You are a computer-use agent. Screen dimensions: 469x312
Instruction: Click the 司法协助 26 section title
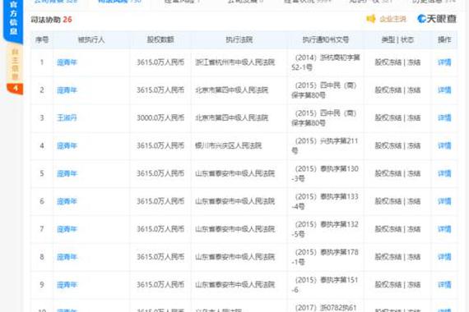[51, 20]
